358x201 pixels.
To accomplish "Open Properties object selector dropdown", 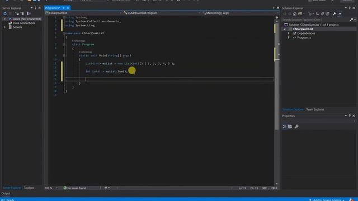I will point(354,121).
